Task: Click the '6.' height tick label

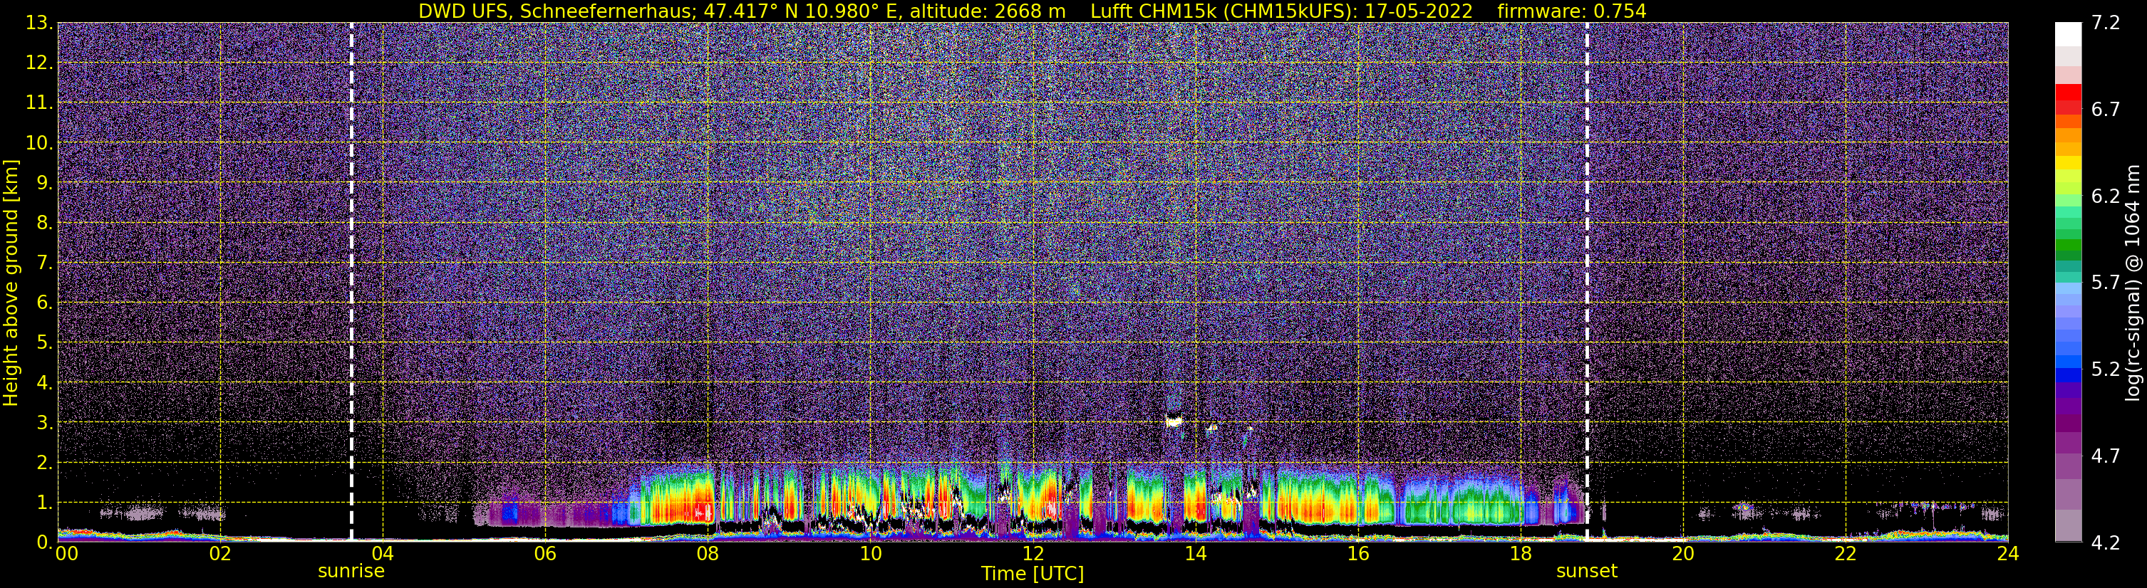Action: click(x=44, y=303)
